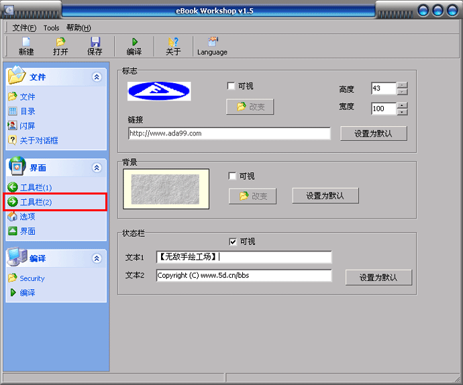Click the 编译 (Compile) toolbar icon

[134, 42]
